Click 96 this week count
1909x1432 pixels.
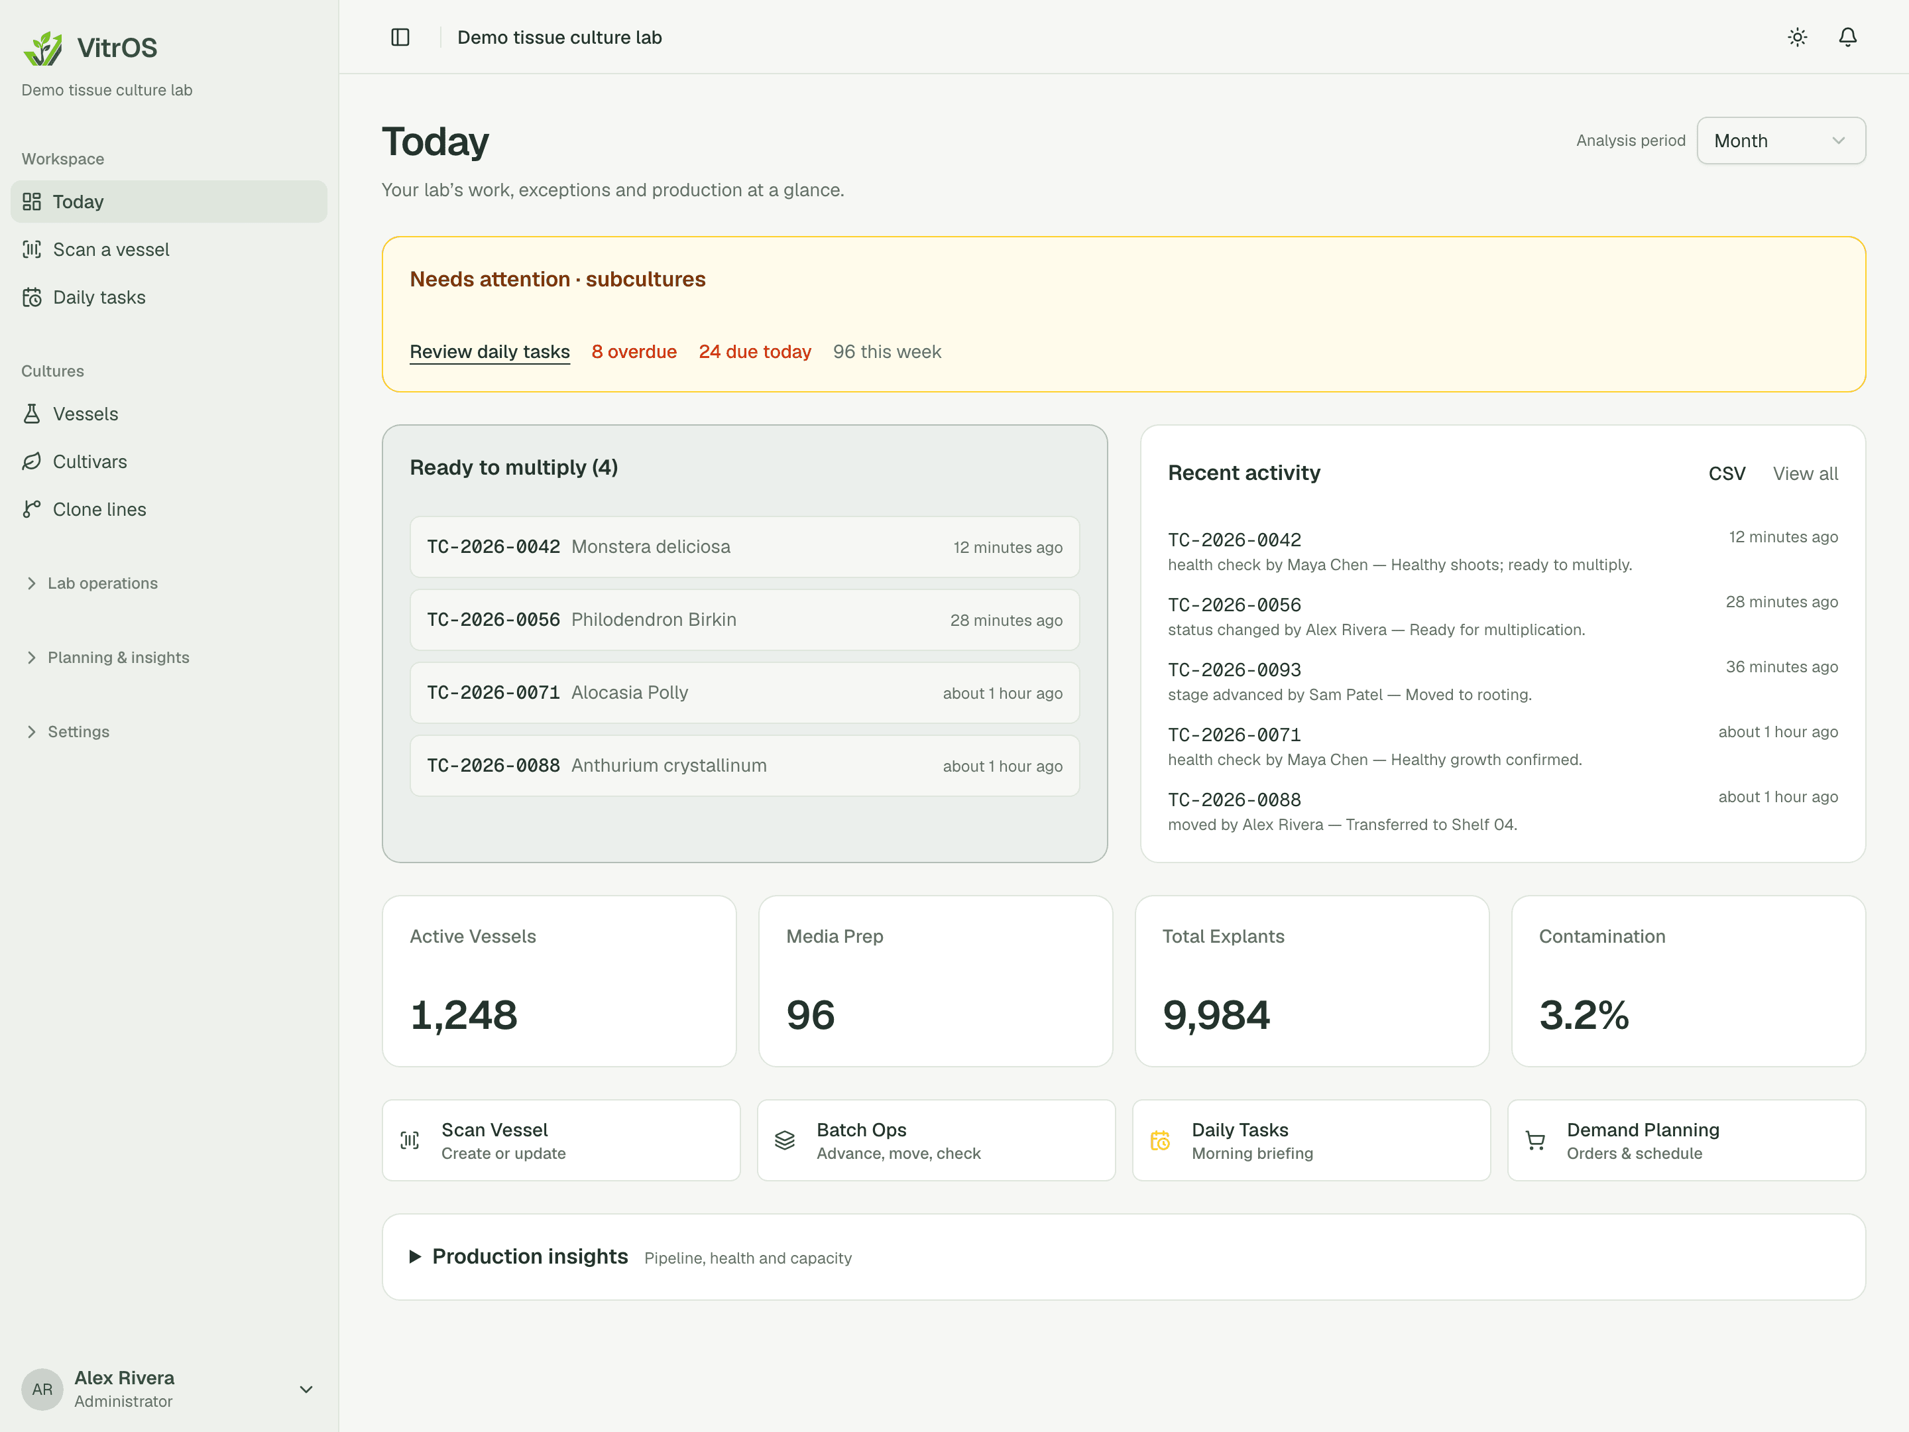[x=887, y=352]
